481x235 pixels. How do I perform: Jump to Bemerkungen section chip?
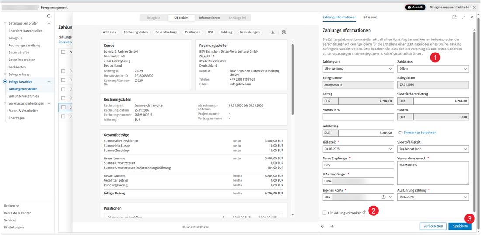click(x=250, y=32)
